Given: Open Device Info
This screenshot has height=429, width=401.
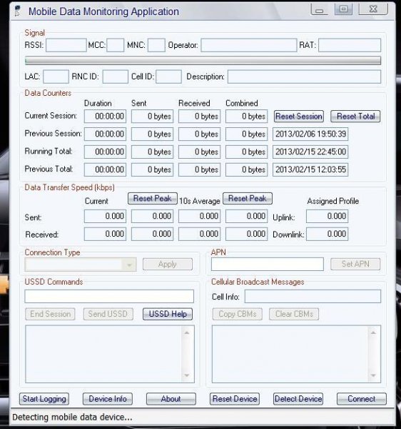Looking at the screenshot, I should pyautogui.click(x=108, y=399).
